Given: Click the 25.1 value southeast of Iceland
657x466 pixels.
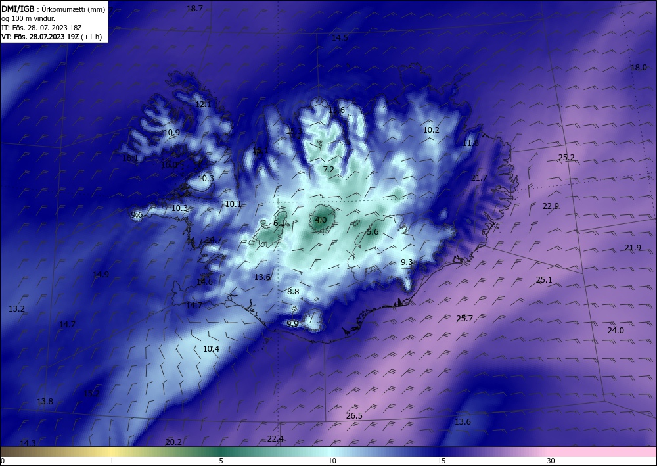Looking at the screenshot, I should 544,280.
